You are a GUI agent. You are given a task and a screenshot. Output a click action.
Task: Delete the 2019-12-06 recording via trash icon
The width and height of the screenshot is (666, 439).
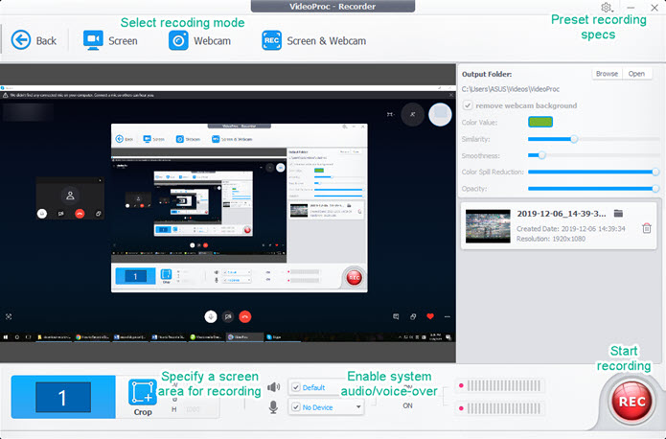click(647, 228)
